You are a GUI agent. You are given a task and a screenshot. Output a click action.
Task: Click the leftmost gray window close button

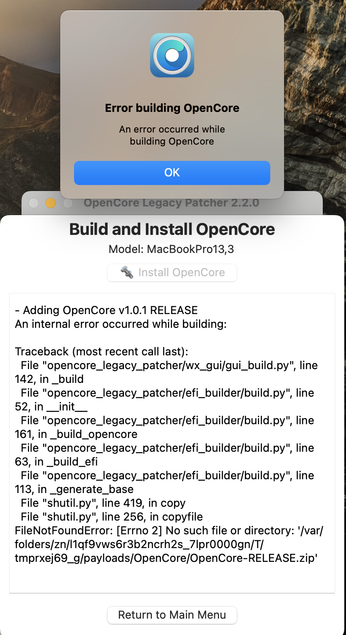tap(34, 203)
